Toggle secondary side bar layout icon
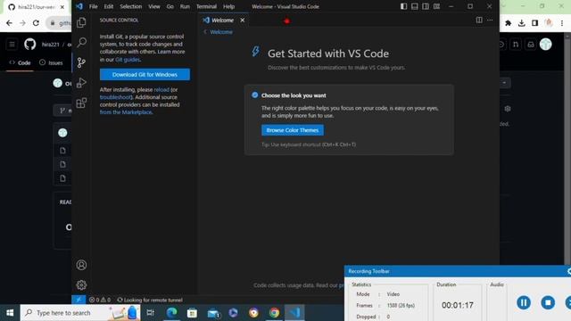This screenshot has width=571, height=321. pyautogui.click(x=426, y=6)
